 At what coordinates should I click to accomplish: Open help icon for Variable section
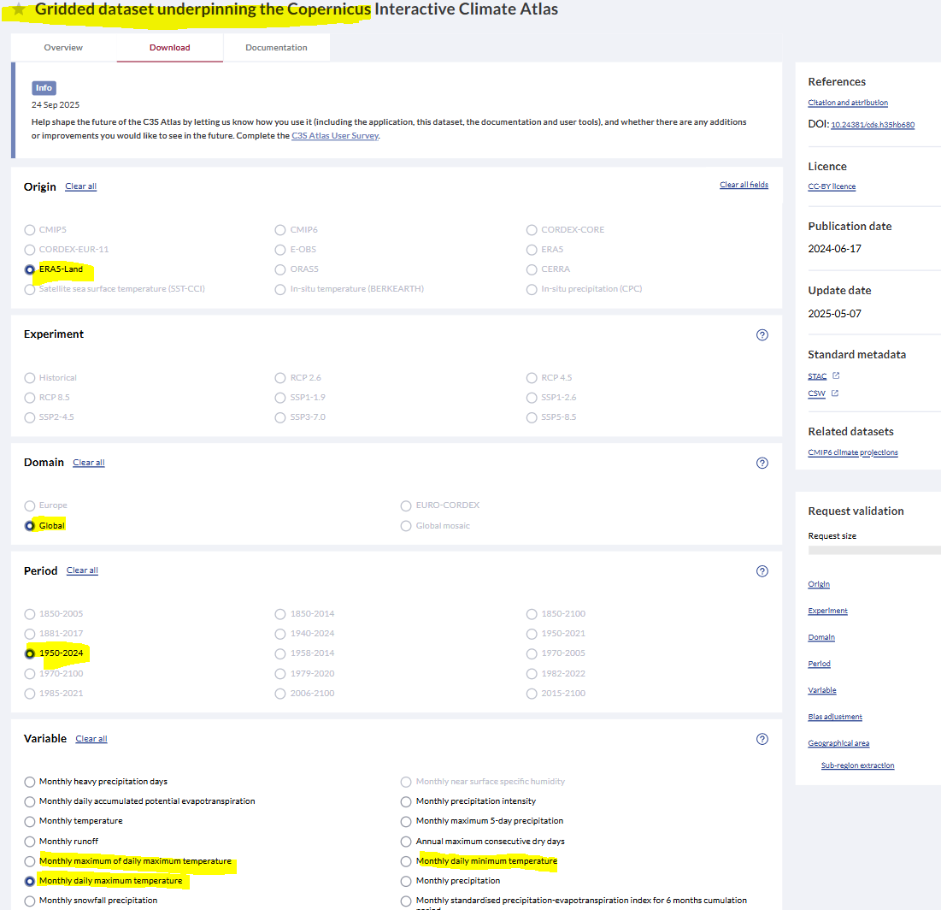(762, 739)
